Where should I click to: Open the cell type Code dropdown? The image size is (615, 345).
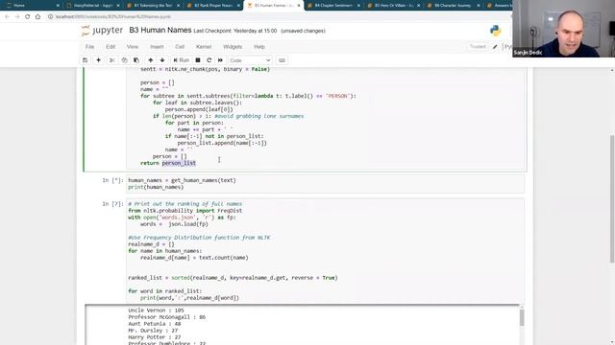[x=250, y=60]
